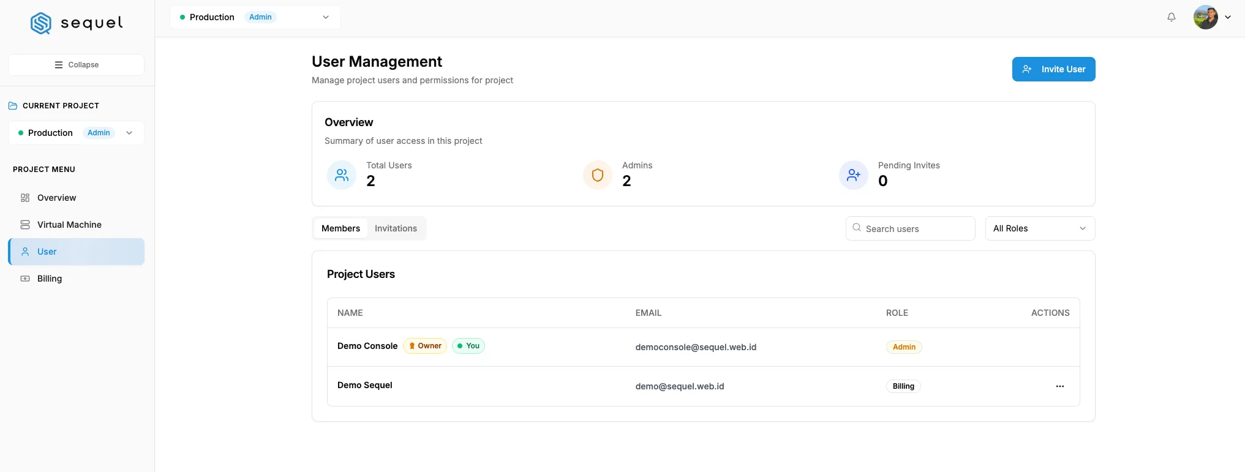Viewport: 1245px width, 472px height.
Task: Click the sidebar Admin badge
Action: (x=99, y=133)
